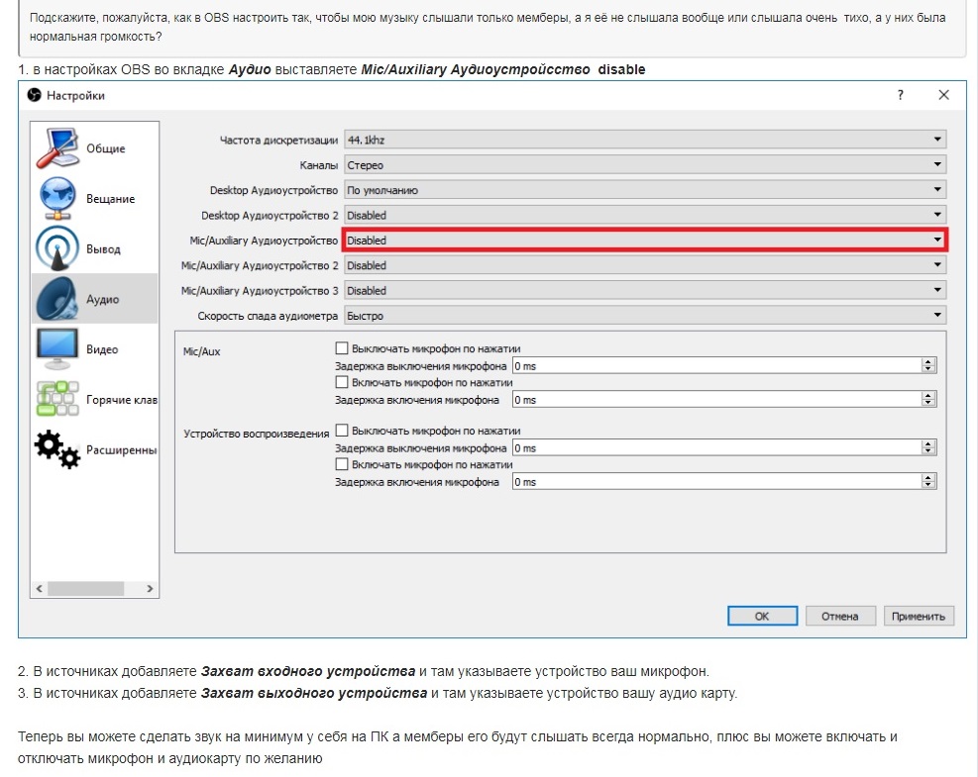This screenshot has height=777, width=978.
Task: Switch to Расширенные settings tab label
Action: pyautogui.click(x=121, y=449)
